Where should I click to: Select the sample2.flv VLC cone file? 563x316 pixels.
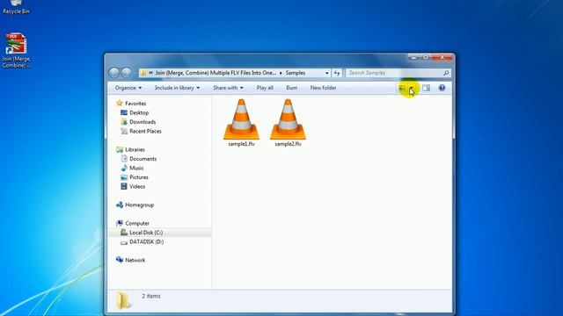coord(288,123)
